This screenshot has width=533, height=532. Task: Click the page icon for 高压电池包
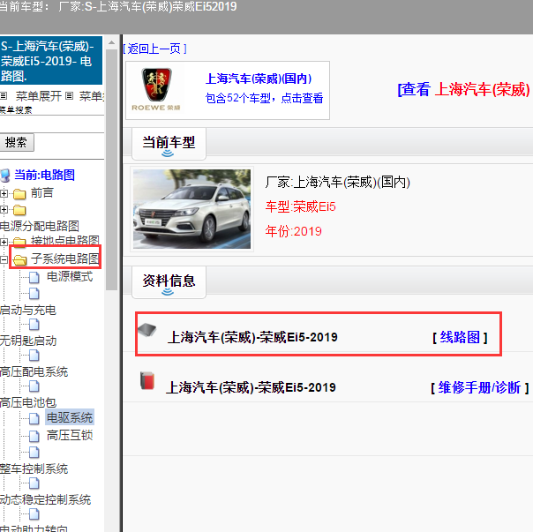pyautogui.click(x=34, y=386)
